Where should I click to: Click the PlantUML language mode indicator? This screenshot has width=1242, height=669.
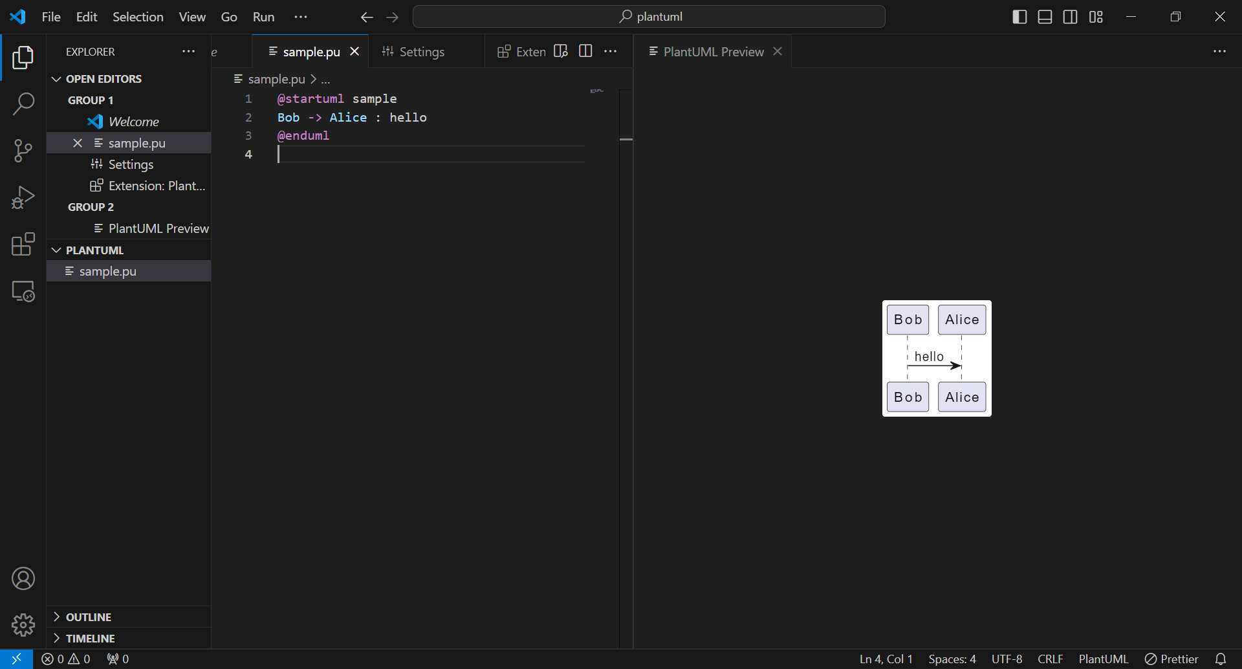(x=1103, y=659)
